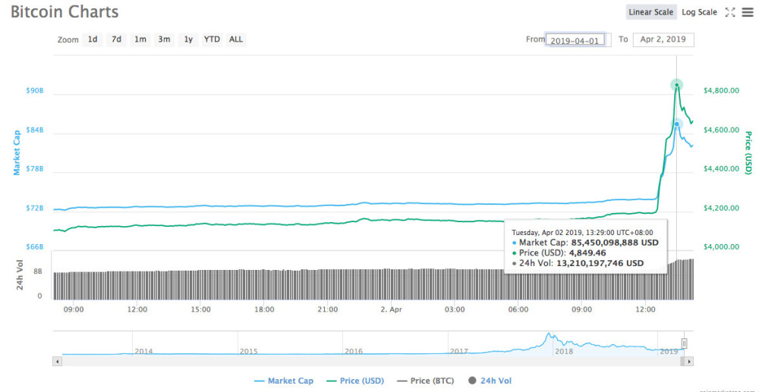Screen dimensions: 759x392
Task: Click the 2. Apr time axis label
Action: coord(391,309)
